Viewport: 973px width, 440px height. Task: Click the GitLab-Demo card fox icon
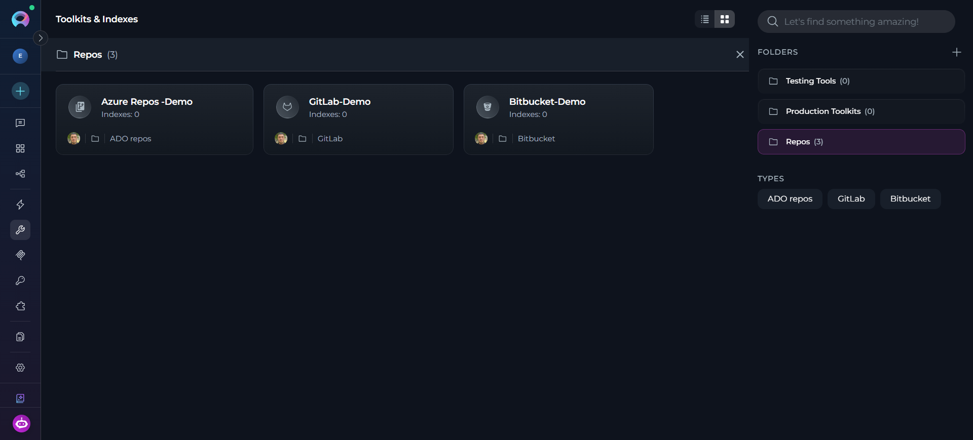[287, 107]
